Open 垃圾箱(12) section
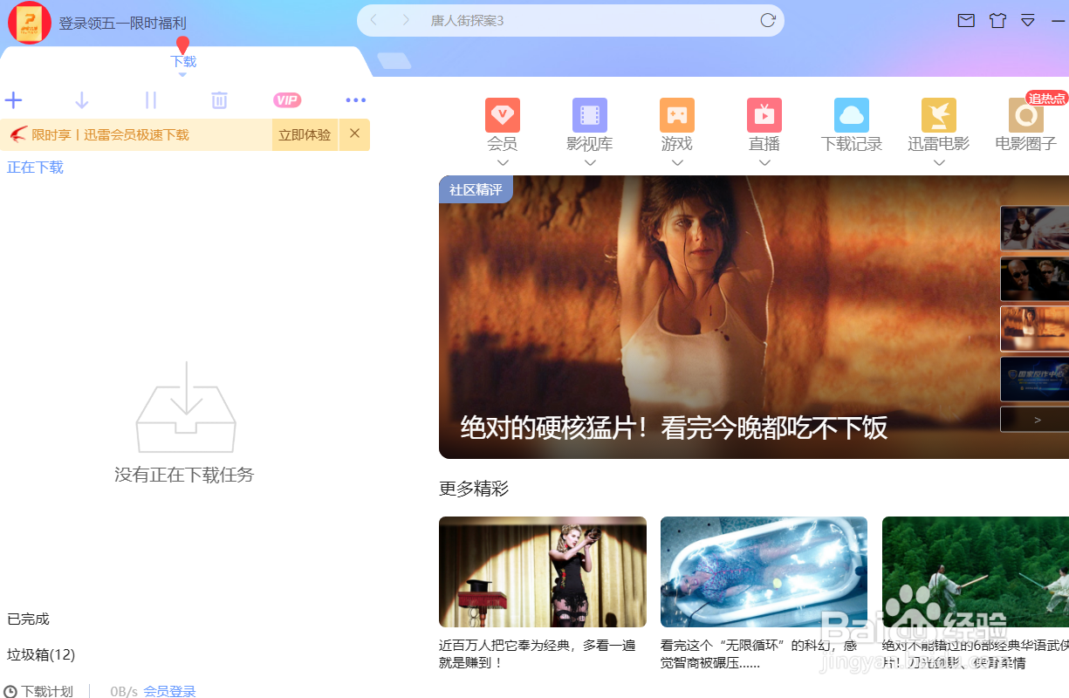The height and width of the screenshot is (698, 1069). 41,654
